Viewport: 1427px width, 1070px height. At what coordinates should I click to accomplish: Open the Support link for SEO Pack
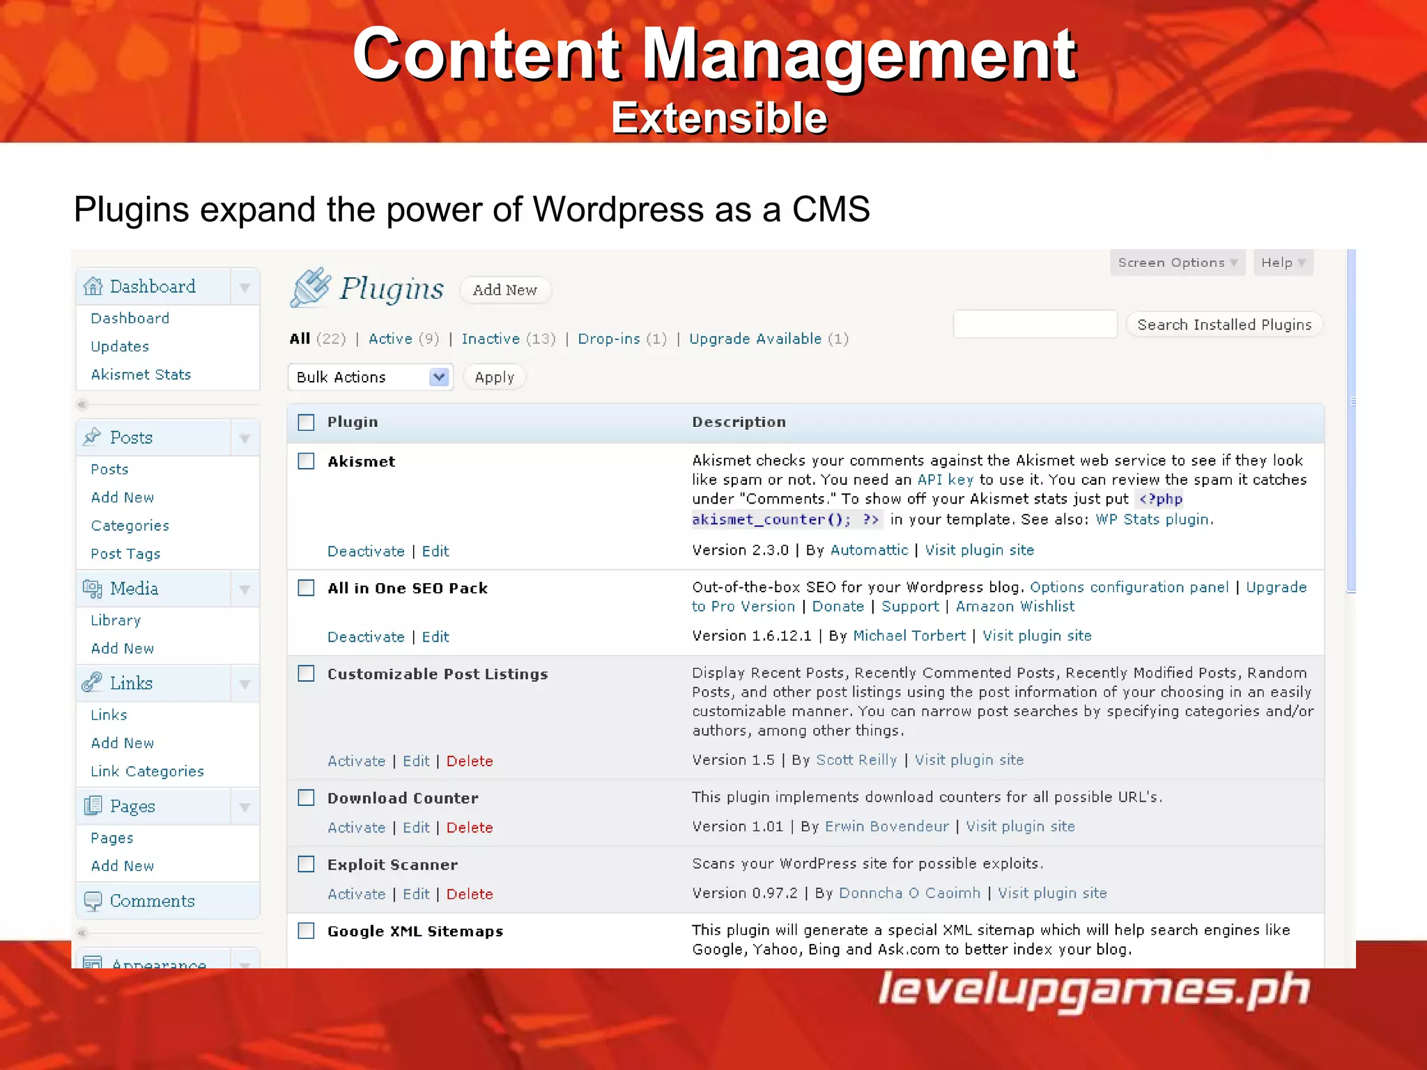pyautogui.click(x=910, y=606)
